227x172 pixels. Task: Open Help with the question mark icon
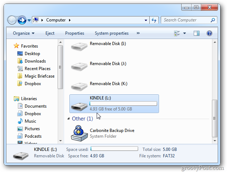209,33
